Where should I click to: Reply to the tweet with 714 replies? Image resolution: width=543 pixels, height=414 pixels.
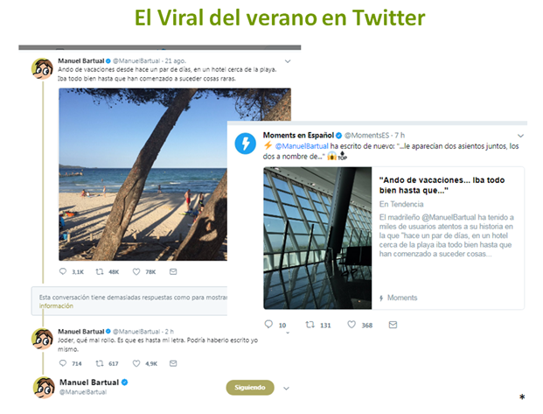point(63,363)
